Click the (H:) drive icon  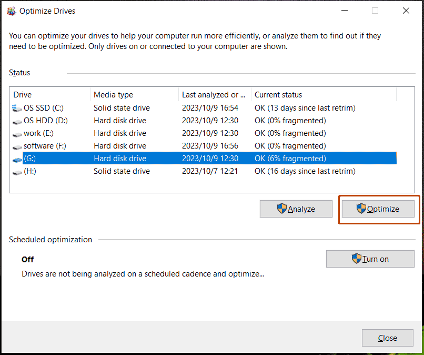point(17,172)
